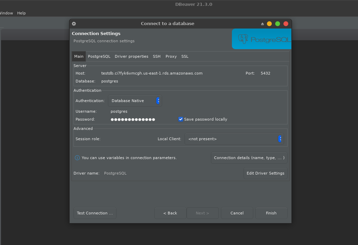The image size is (358, 245).
Task: Switch to the SSH tab
Action: coord(157,56)
